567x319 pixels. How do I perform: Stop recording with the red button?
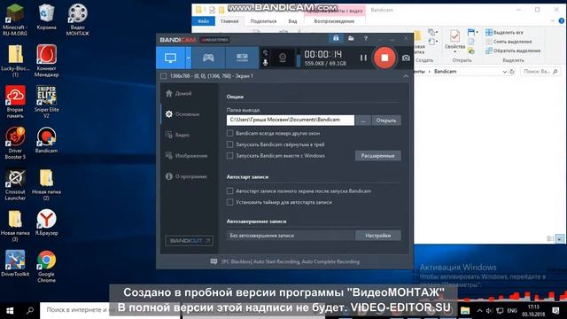coord(384,58)
